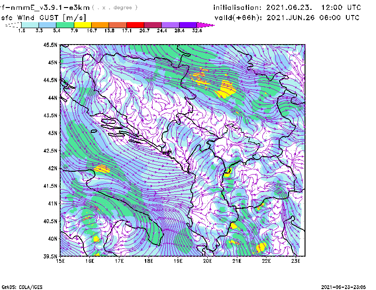Click the legend value 24.4

(x=162, y=31)
